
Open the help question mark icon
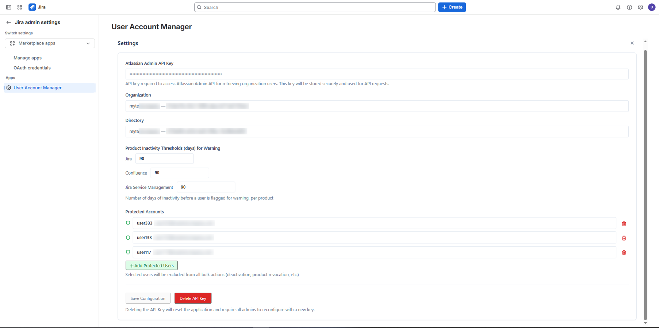point(629,7)
